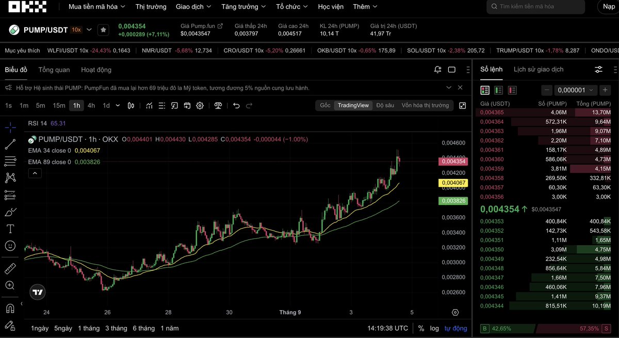The height and width of the screenshot is (338, 619).
Task: Close the PUMP announcement banner
Action: (x=461, y=88)
